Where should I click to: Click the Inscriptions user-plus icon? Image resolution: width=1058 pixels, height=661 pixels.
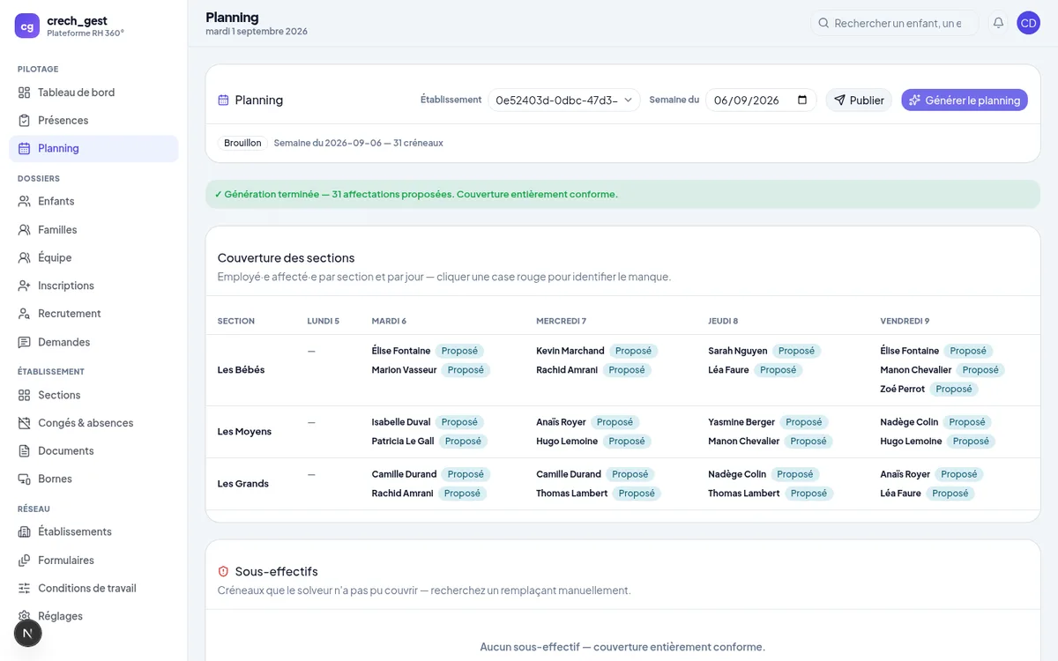(25, 286)
